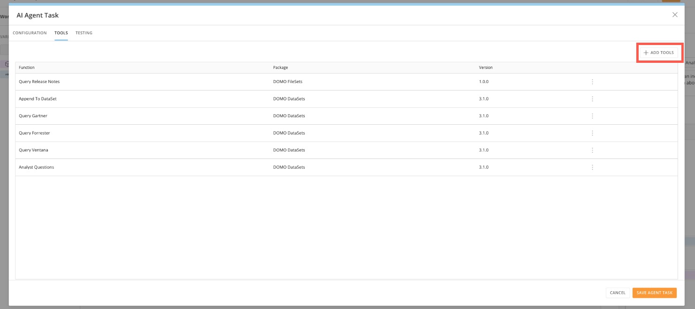Open options menu for Query Gartner row
The width and height of the screenshot is (695, 309).
pyautogui.click(x=592, y=116)
